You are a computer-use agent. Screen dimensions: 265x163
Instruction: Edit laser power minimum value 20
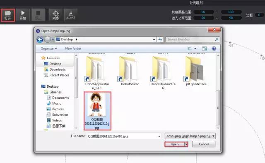203,18
